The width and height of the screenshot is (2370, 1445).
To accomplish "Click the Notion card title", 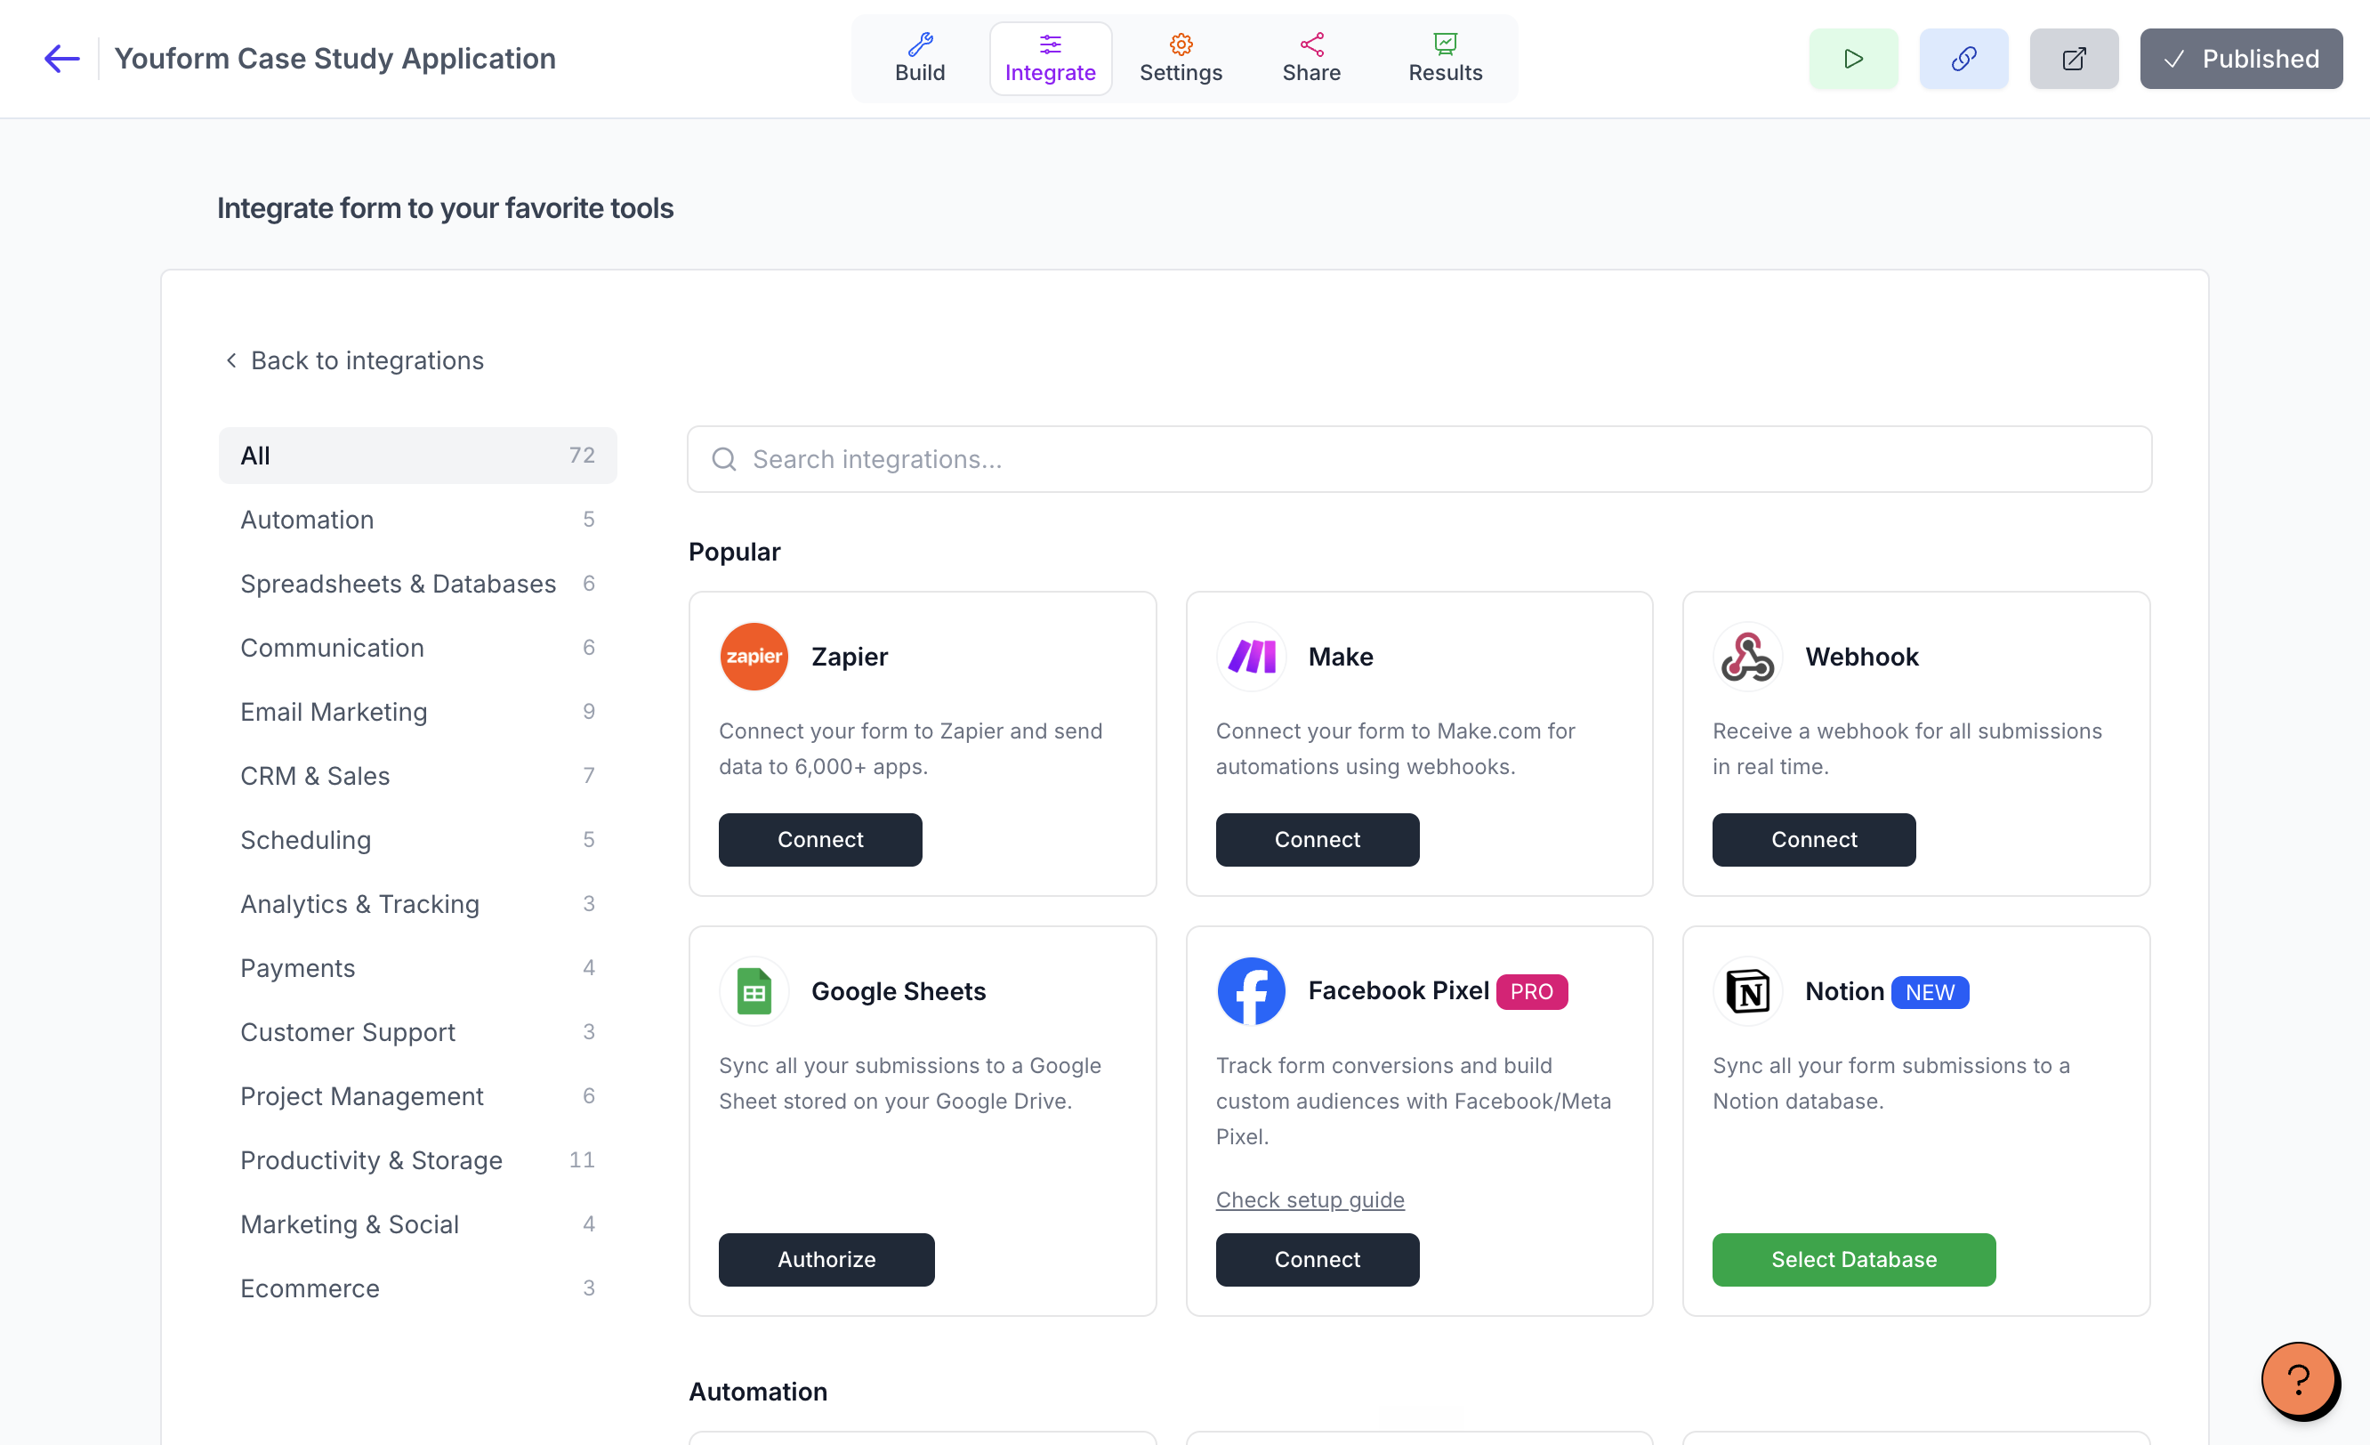I will point(1844,991).
